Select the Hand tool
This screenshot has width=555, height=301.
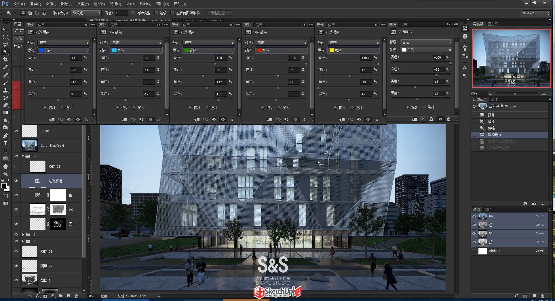click(x=5, y=166)
